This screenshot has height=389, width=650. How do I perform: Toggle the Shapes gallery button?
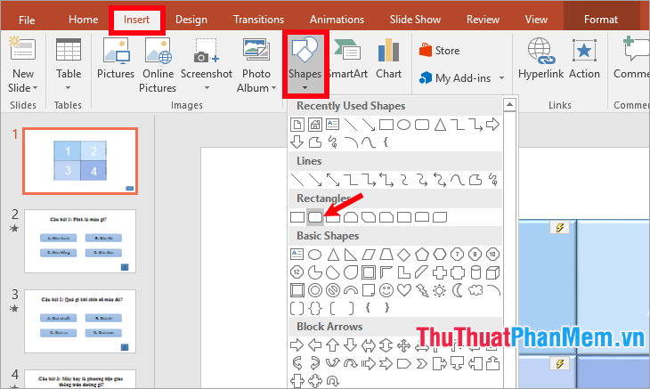[305, 64]
